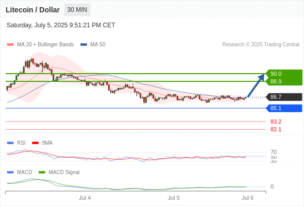
Task: Click the 82.1 red support label
Action: [276, 129]
